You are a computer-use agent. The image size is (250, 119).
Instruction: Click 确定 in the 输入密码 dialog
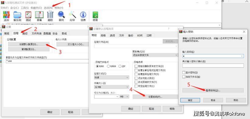(x=190, y=100)
